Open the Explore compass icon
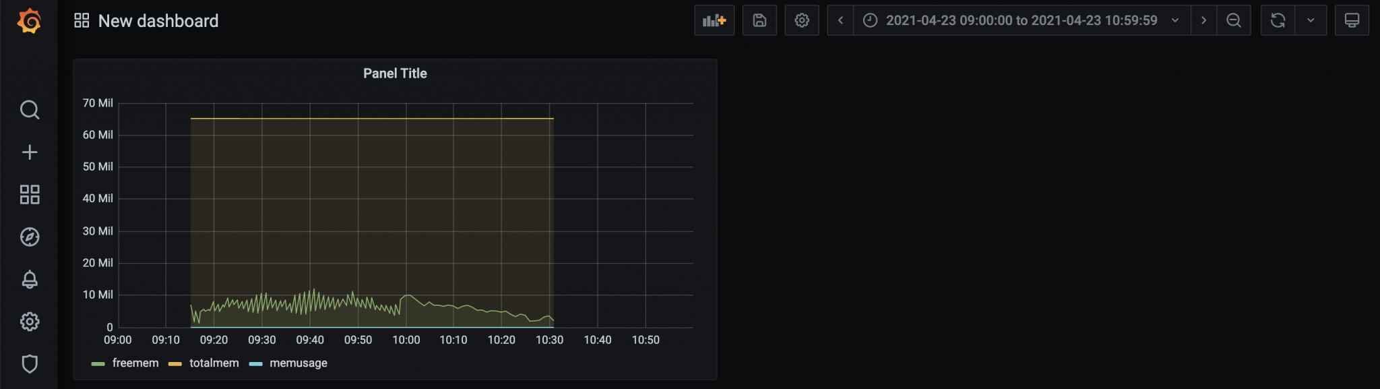1380x389 pixels. (30, 237)
